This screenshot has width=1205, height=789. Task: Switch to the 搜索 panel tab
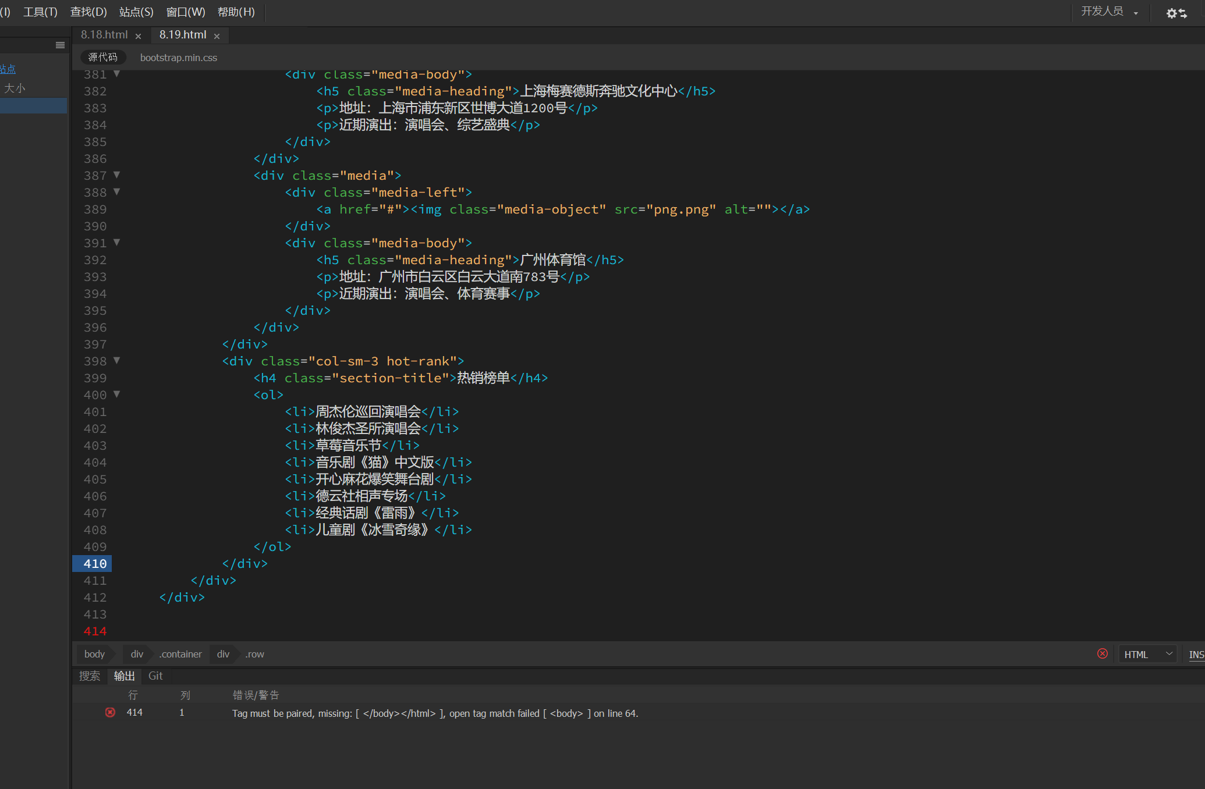(x=90, y=676)
